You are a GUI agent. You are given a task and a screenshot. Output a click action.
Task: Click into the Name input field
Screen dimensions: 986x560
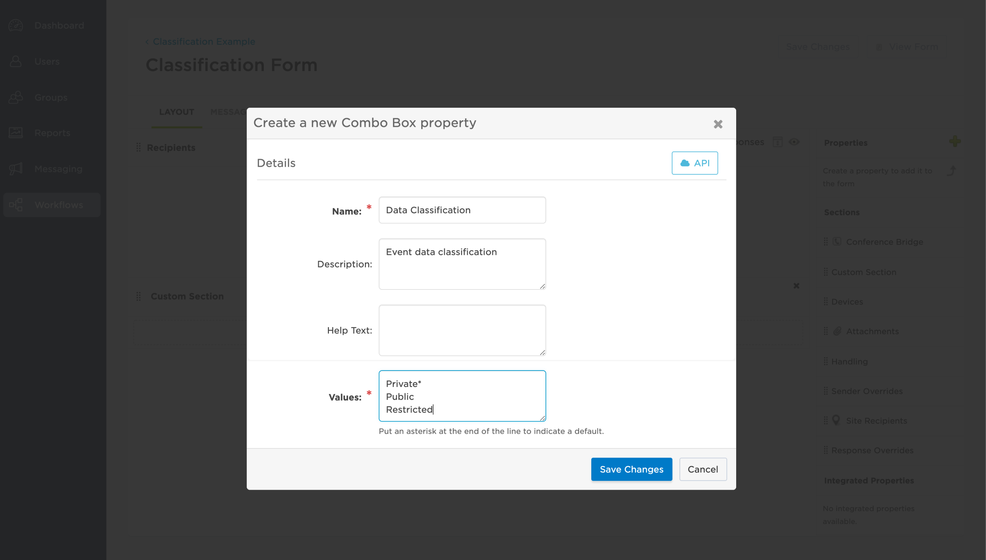[462, 210]
